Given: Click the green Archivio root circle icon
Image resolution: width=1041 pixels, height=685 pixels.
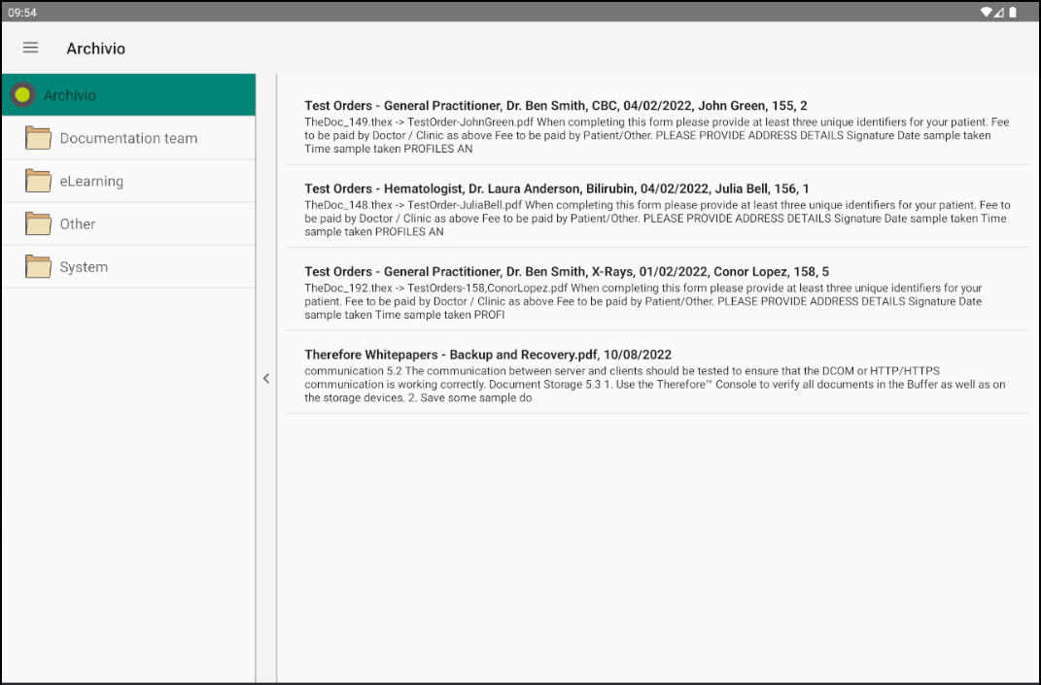Looking at the screenshot, I should click(23, 95).
